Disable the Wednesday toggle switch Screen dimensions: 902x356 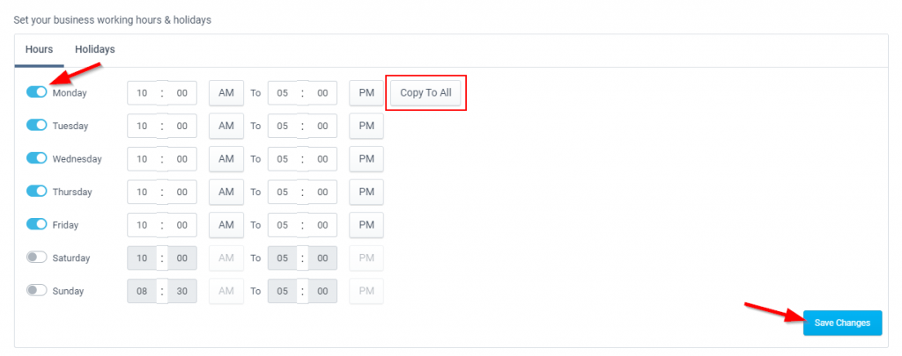point(36,158)
